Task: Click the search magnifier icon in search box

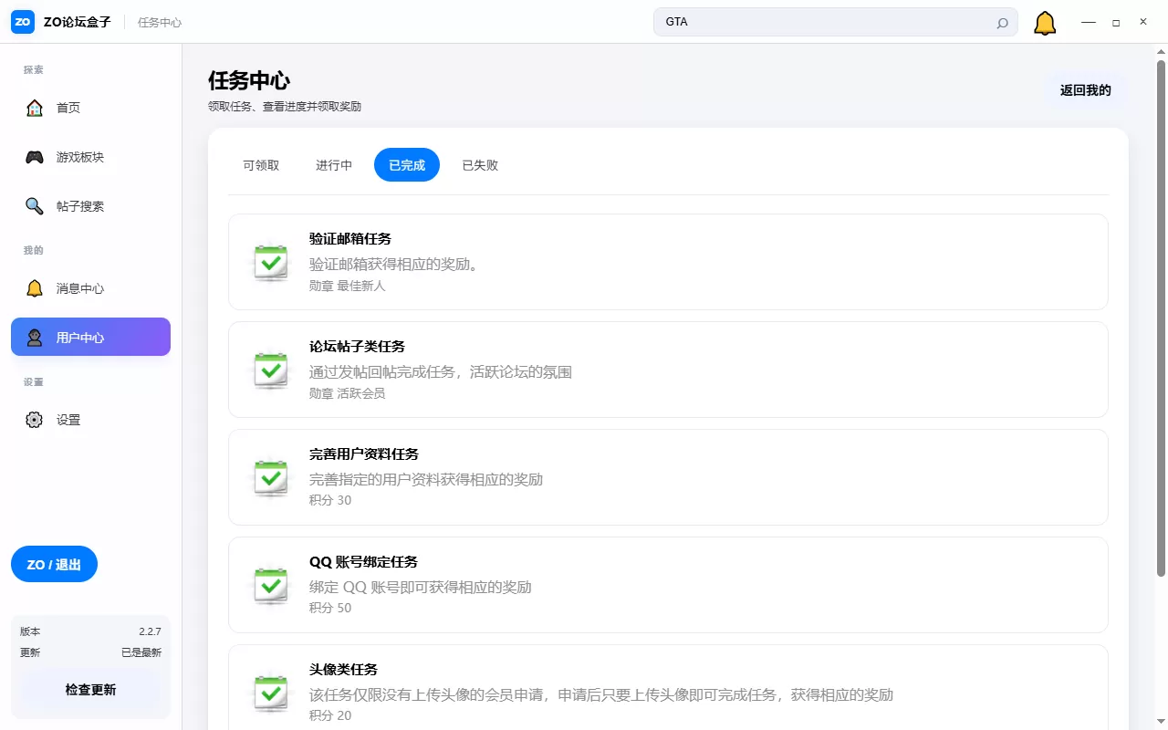Action: tap(1002, 23)
